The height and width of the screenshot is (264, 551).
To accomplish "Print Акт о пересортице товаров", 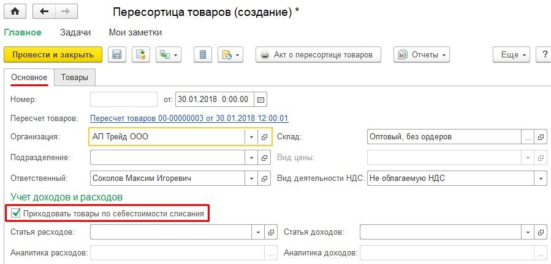I will 318,54.
